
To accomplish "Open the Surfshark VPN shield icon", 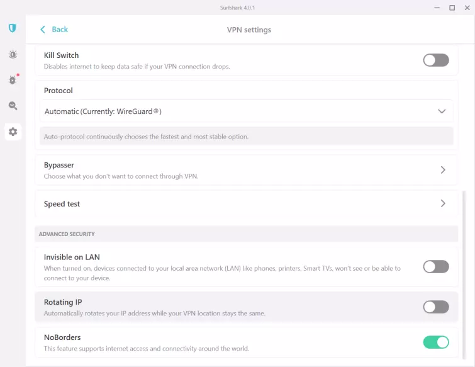I will click(13, 28).
